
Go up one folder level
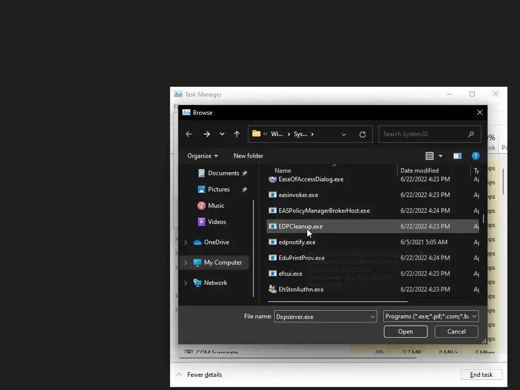[x=237, y=134]
